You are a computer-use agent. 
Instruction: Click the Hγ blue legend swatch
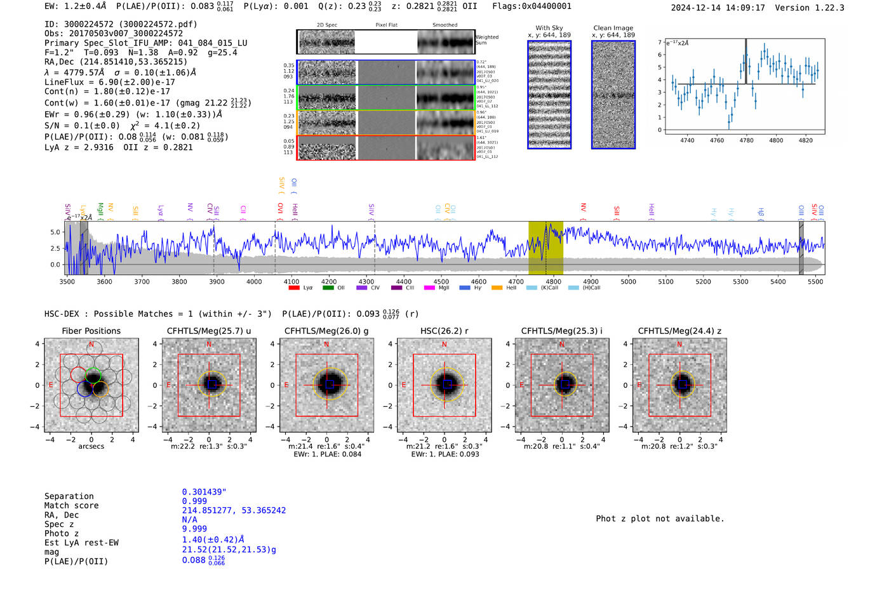pyautogui.click(x=465, y=288)
